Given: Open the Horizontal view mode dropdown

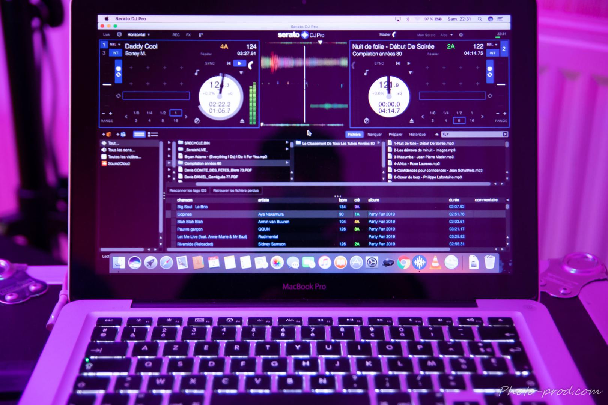Looking at the screenshot, I should point(138,35).
